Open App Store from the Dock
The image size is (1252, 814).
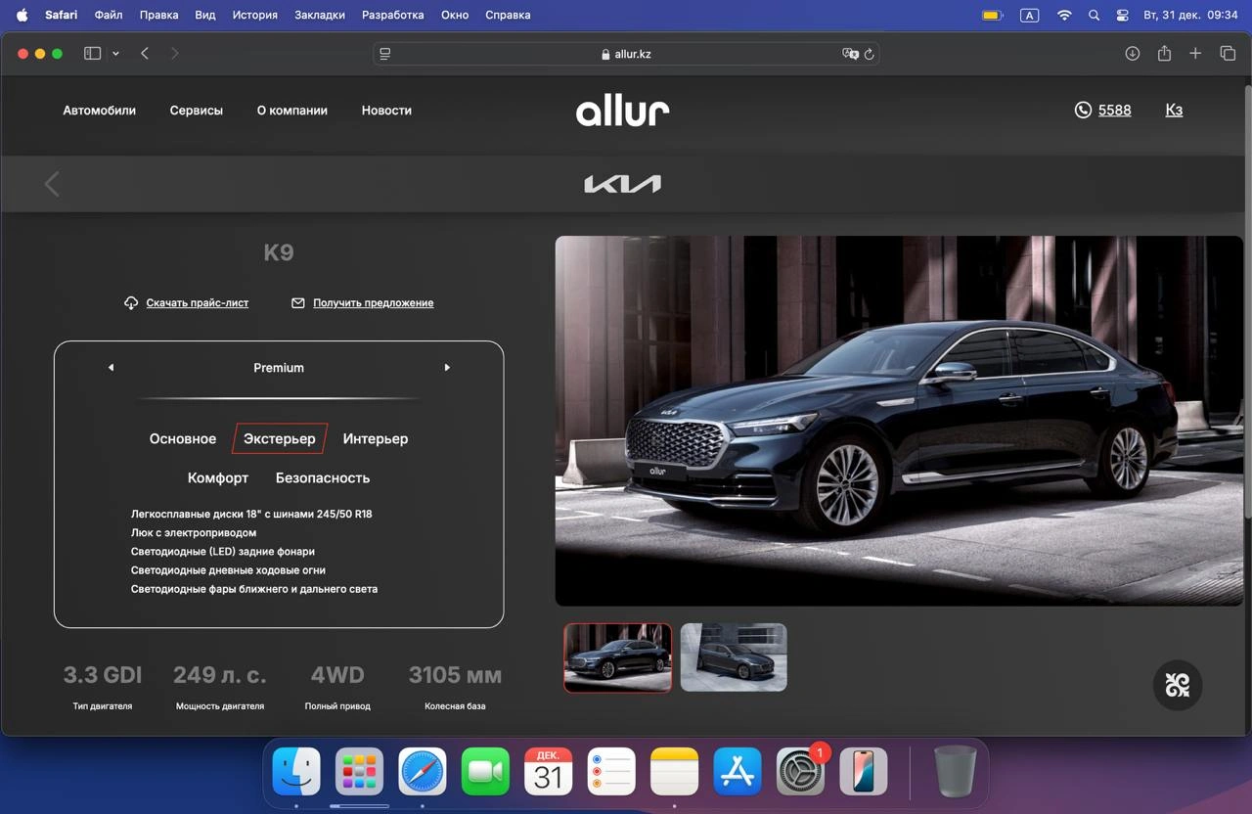tap(738, 772)
